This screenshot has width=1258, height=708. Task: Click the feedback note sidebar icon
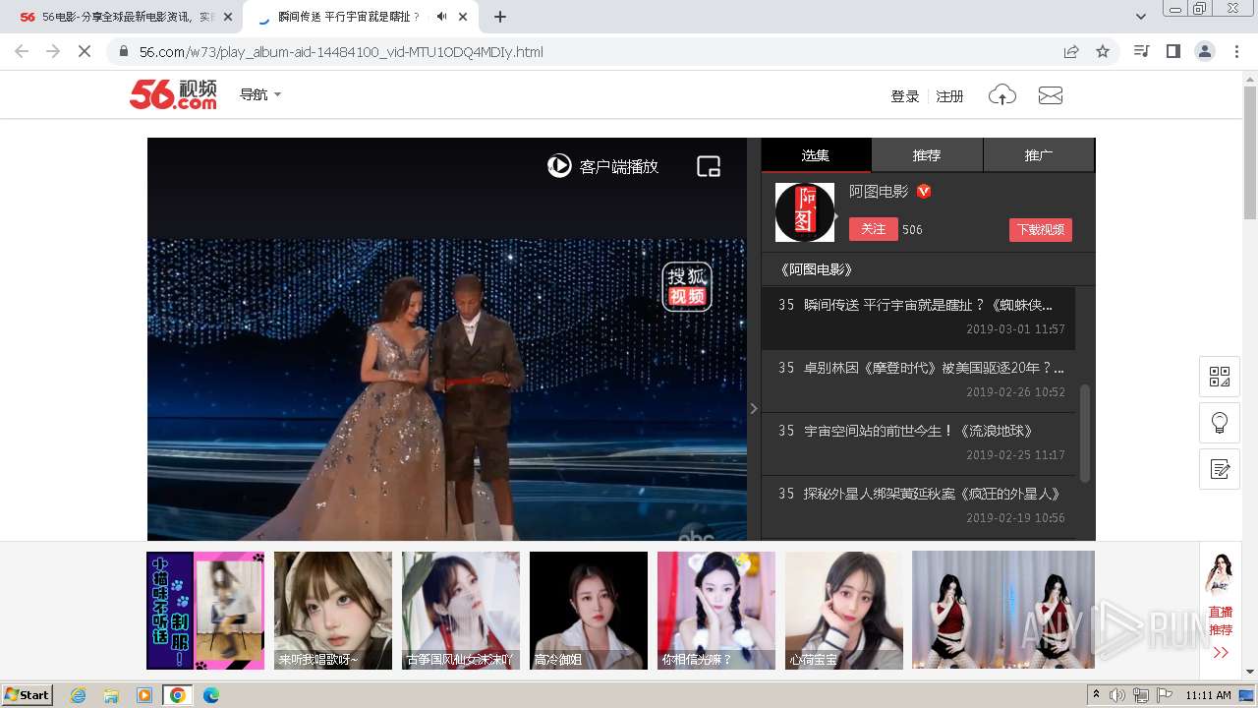click(x=1220, y=469)
